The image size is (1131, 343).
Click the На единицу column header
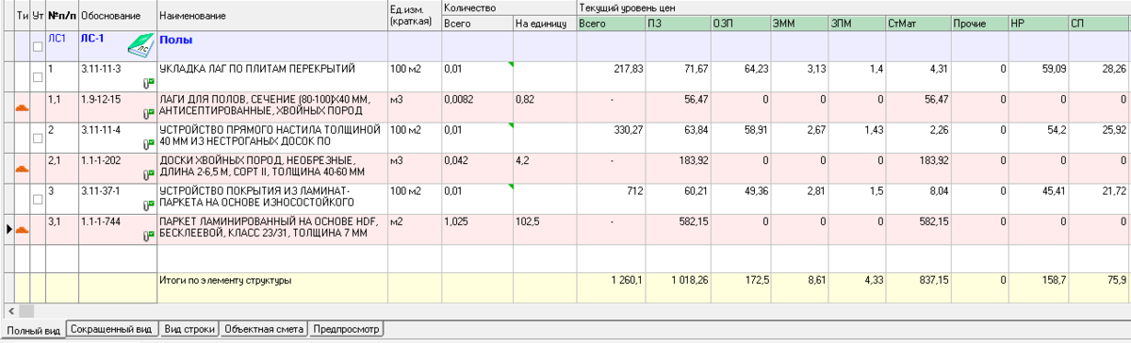coord(545,23)
